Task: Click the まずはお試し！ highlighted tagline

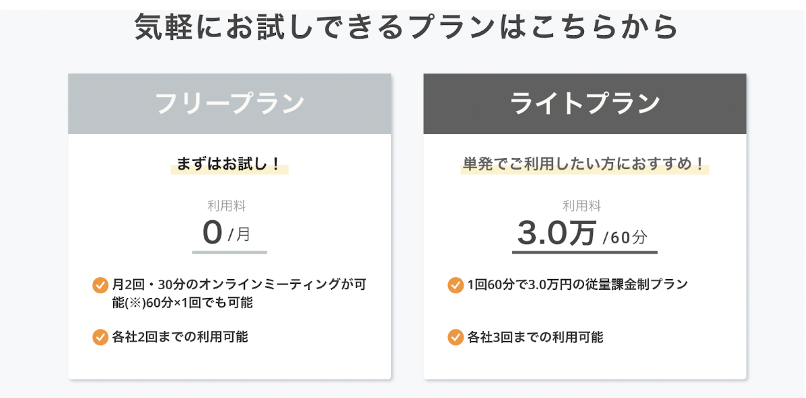Action: (x=229, y=164)
